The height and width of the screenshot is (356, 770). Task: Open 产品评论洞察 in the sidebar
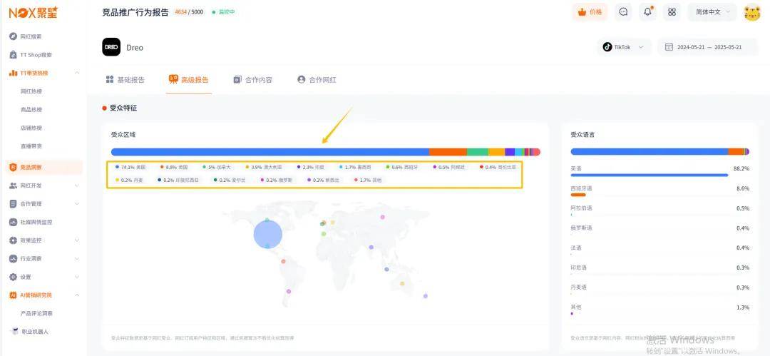[x=36, y=313]
